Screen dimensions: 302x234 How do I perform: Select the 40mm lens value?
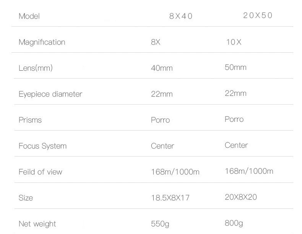click(x=162, y=68)
